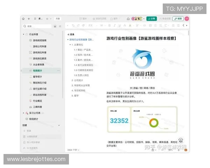Select the 性别统计 sidebar item
Image resolution: width=210 pixels, height=168 pixels.
42,71
